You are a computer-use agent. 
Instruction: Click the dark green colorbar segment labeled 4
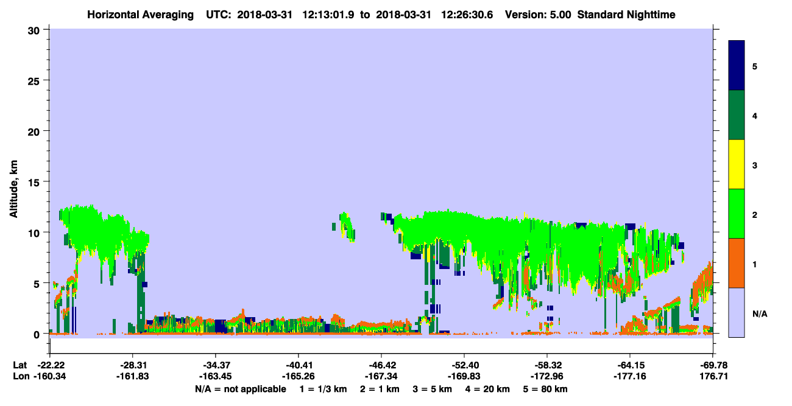[x=737, y=115]
